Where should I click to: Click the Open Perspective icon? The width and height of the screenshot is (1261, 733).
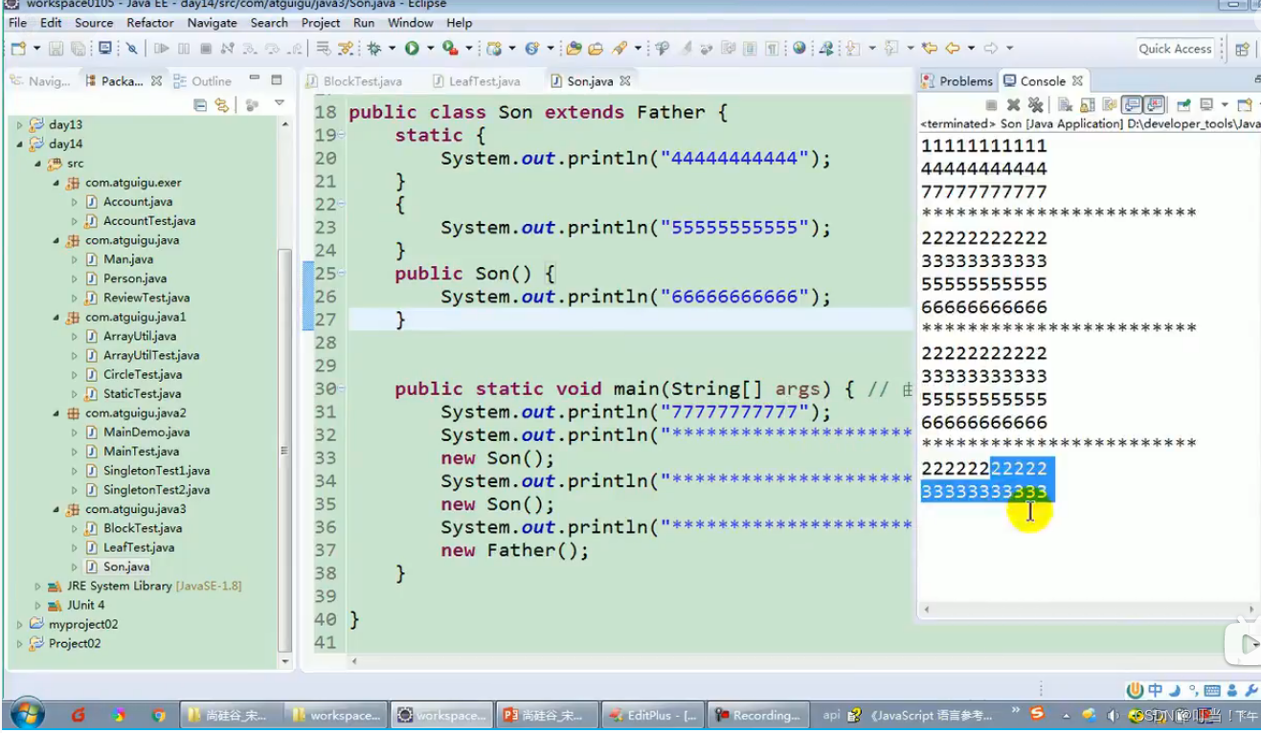pos(1242,49)
